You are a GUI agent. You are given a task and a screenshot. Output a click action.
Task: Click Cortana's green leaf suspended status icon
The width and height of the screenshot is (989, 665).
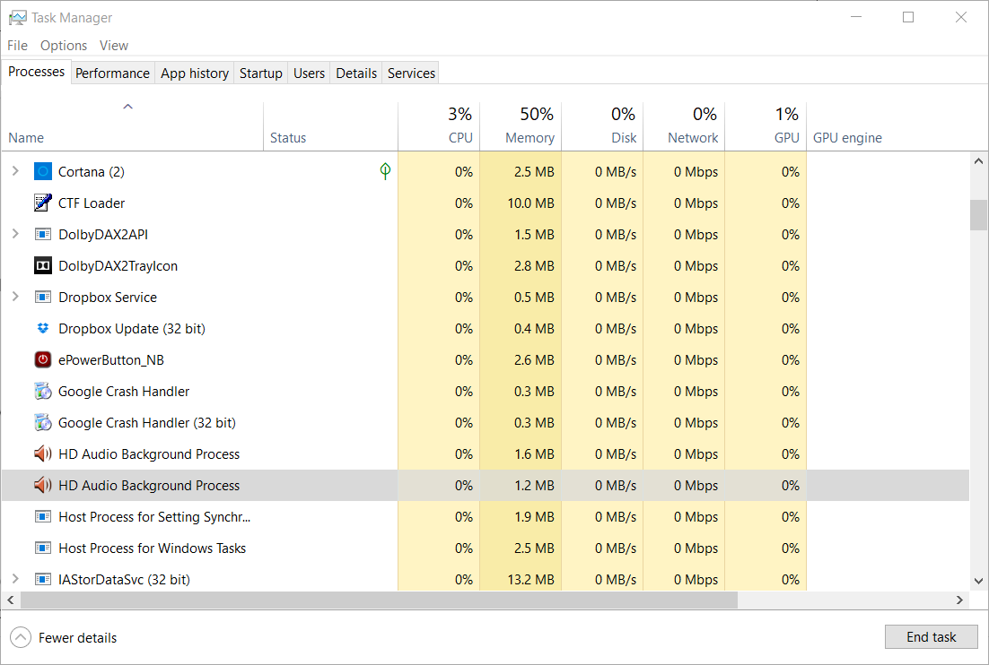(x=385, y=170)
